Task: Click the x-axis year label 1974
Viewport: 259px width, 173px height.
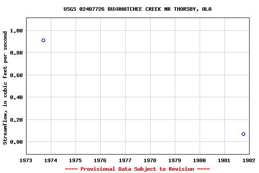Action: [x=50, y=160]
